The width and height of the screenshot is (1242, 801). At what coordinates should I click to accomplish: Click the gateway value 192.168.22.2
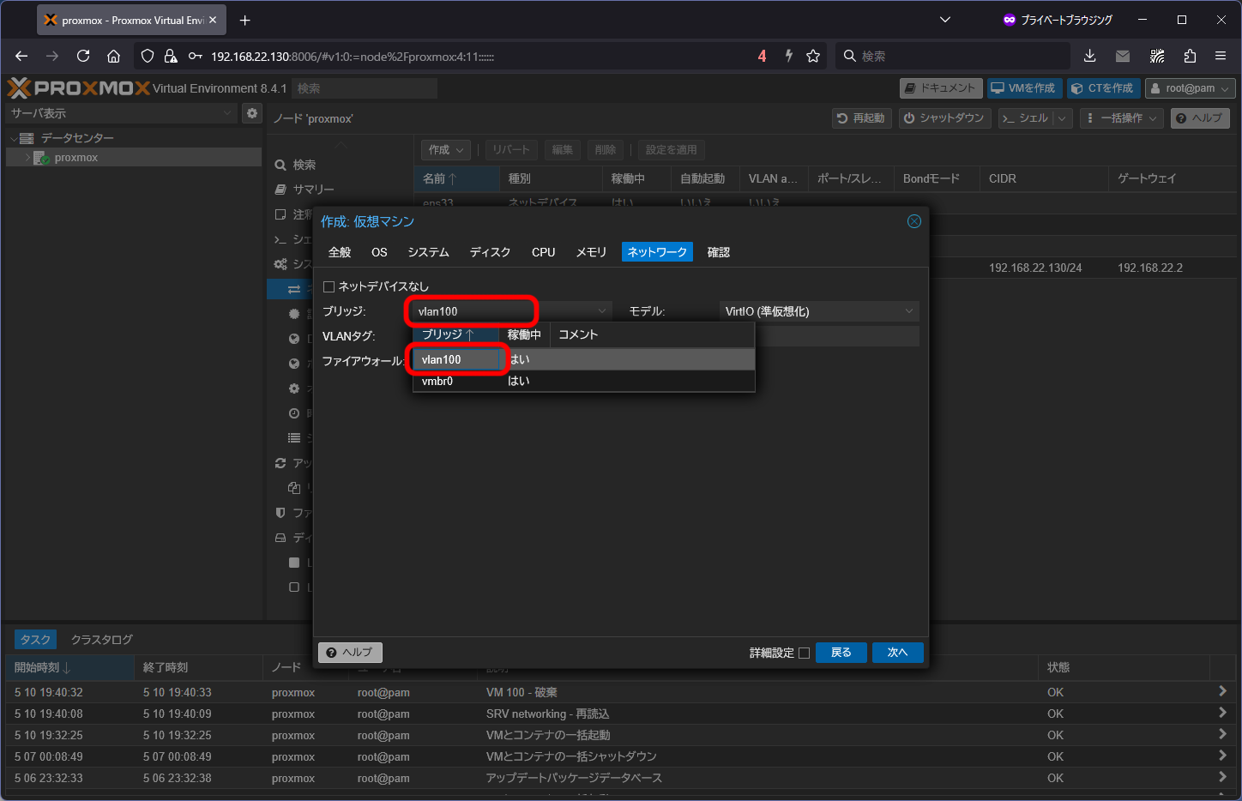pos(1149,268)
